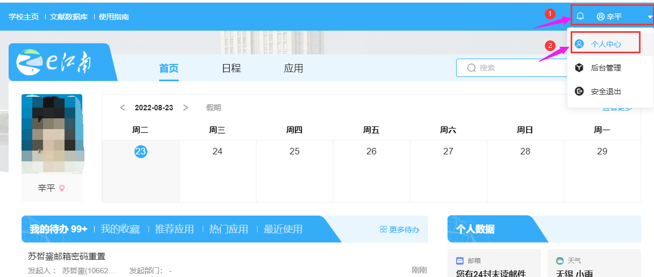Image resolution: width=654 pixels, height=277 pixels.
Task: Open the 文献数据库 link
Action: (69, 17)
